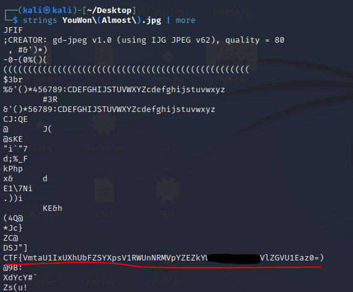Click the '$3br' output line
The width and height of the screenshot is (353, 292).
(13, 80)
